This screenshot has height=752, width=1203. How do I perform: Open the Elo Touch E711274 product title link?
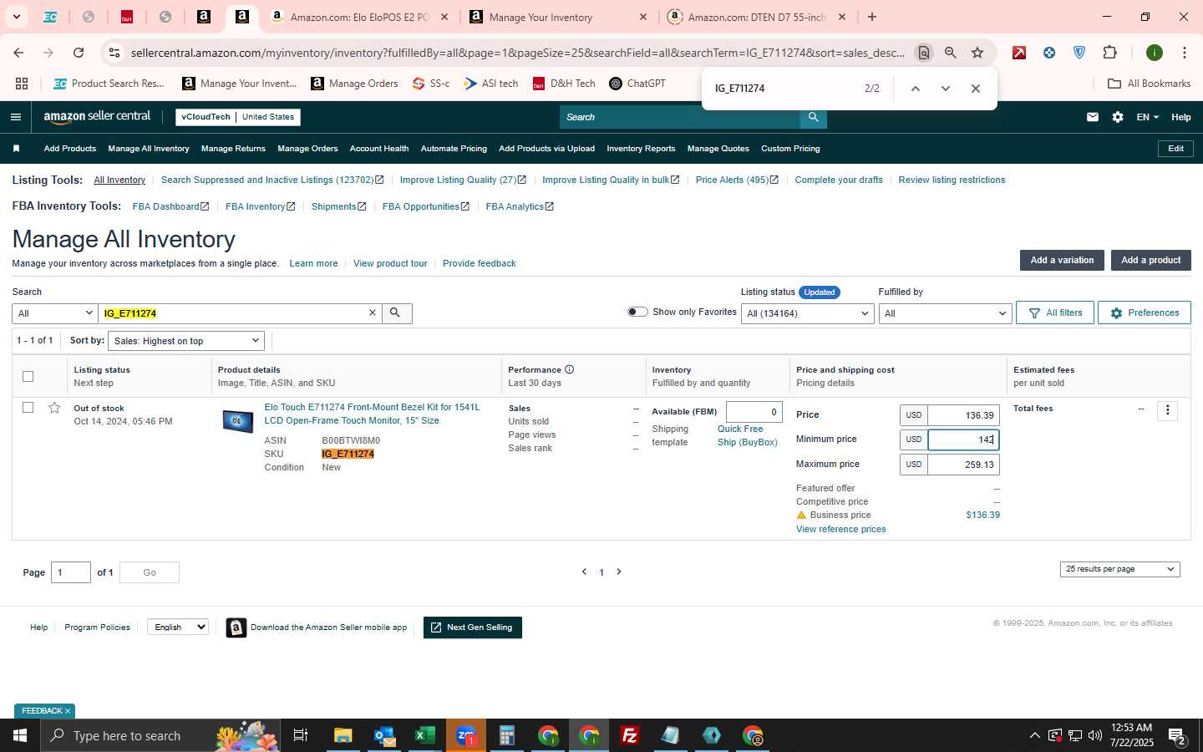tap(372, 414)
